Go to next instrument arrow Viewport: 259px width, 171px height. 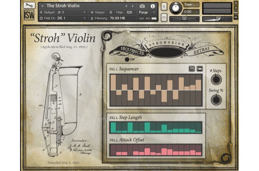pos(133,6)
